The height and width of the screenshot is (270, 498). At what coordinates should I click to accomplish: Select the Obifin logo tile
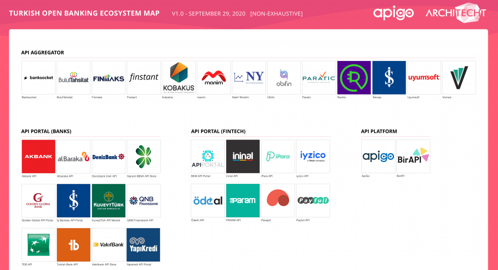tap(284, 78)
